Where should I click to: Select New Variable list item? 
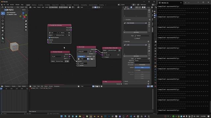click(x=136, y=23)
